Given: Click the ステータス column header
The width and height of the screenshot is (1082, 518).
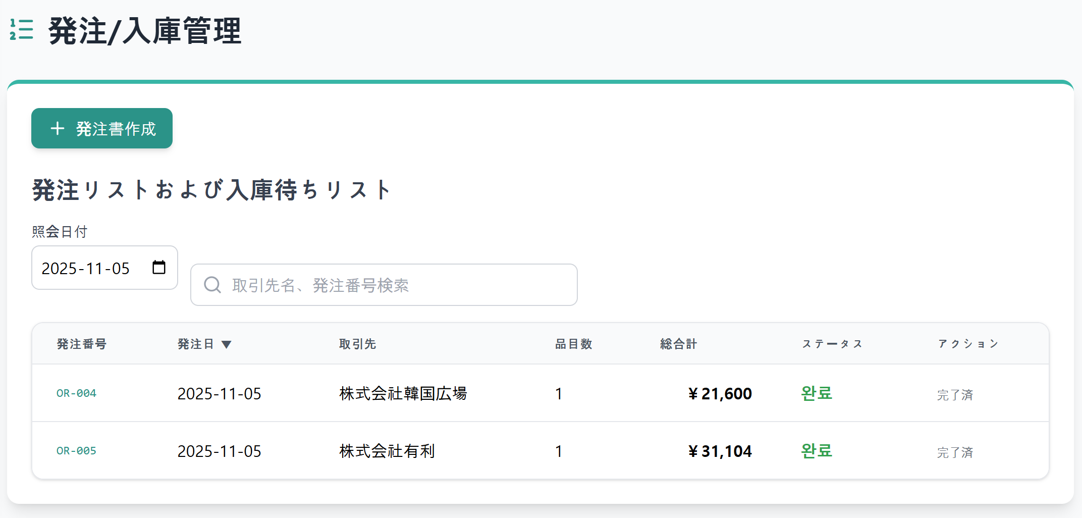Looking at the screenshot, I should tap(832, 344).
